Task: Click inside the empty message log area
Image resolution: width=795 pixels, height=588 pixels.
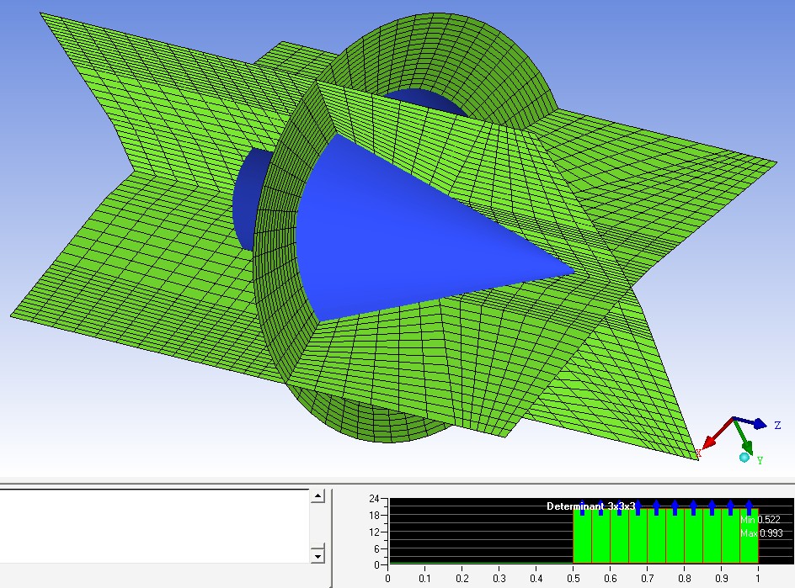Action: point(152,525)
